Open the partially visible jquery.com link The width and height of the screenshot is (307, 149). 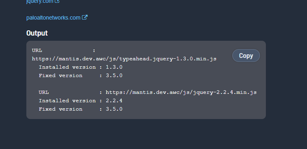40,2
